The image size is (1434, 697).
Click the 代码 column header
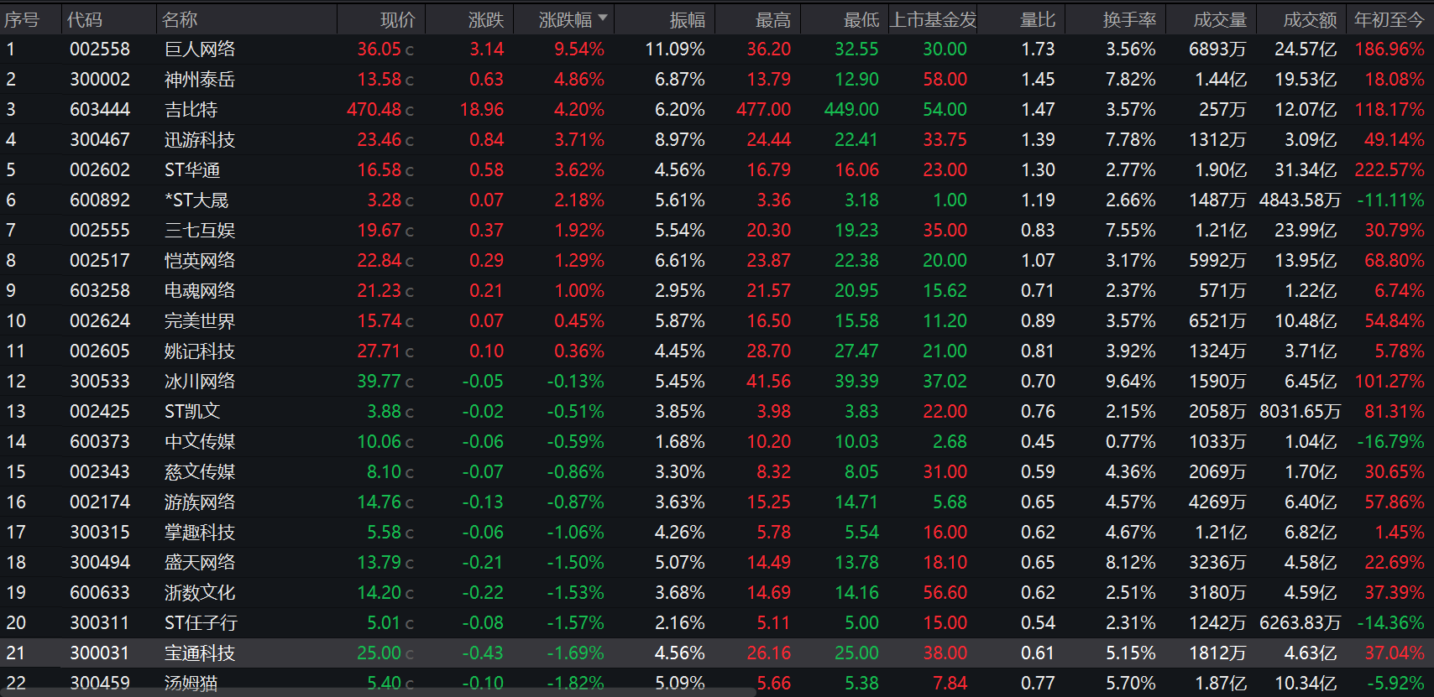tap(84, 19)
